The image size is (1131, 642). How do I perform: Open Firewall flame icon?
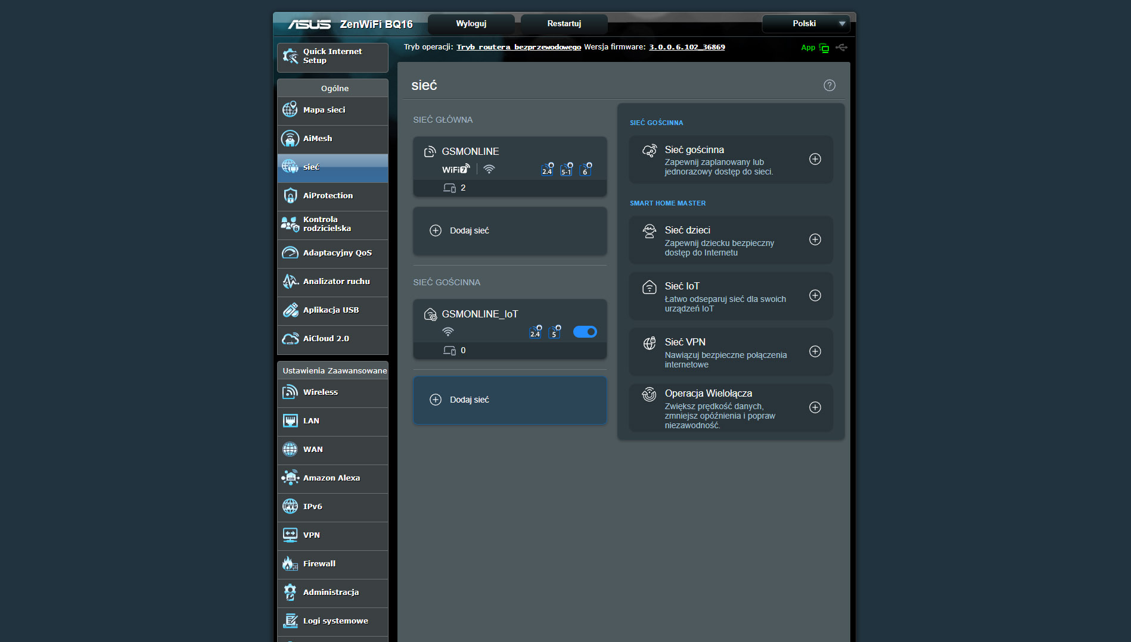pos(290,563)
